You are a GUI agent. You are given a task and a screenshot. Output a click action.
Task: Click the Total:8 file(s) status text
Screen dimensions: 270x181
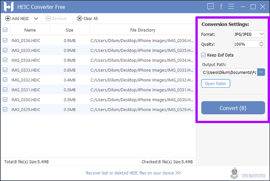26,162
